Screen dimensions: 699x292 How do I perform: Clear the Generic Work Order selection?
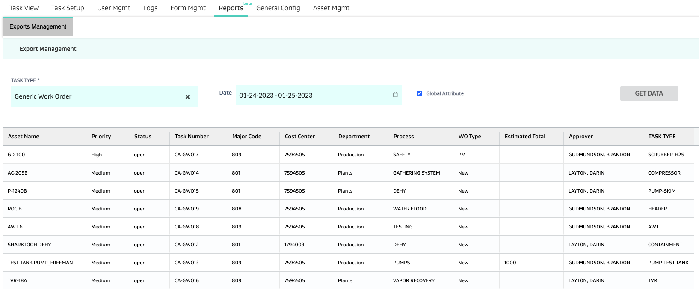[x=187, y=97]
